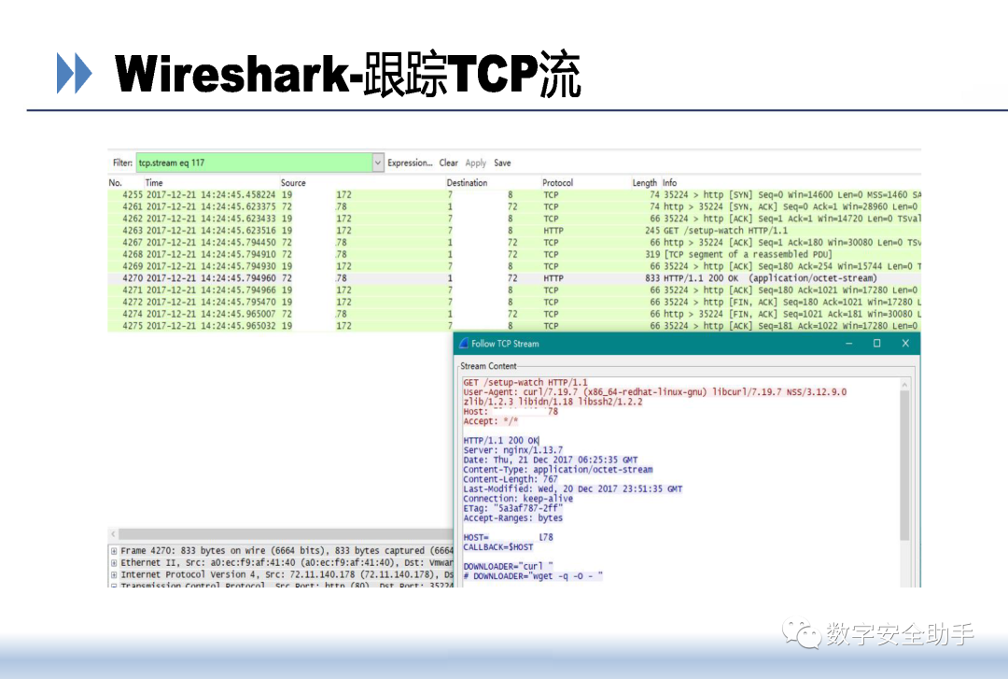The height and width of the screenshot is (679, 1008).
Task: Select packet 4269 in the list
Action: 514,266
